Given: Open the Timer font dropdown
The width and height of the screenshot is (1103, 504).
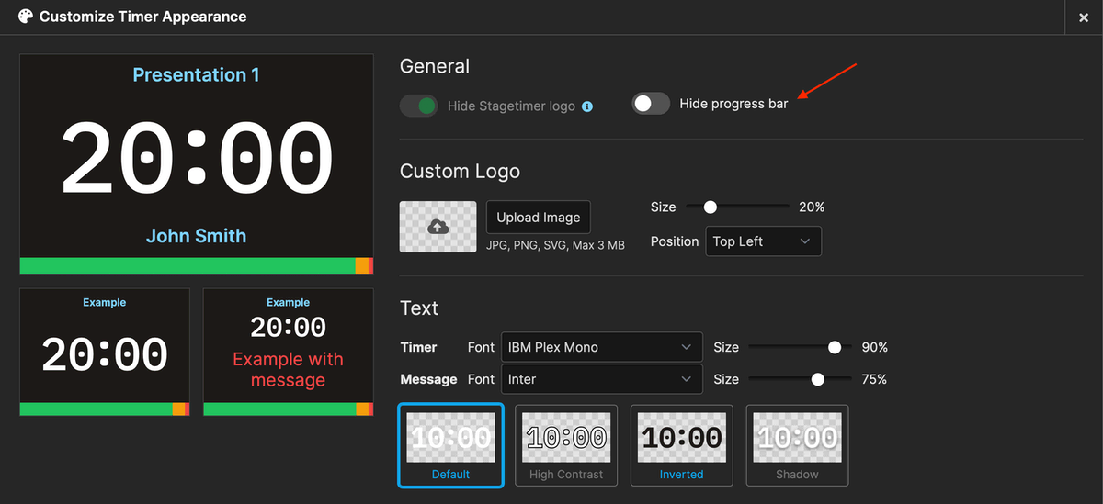Looking at the screenshot, I should coord(601,347).
